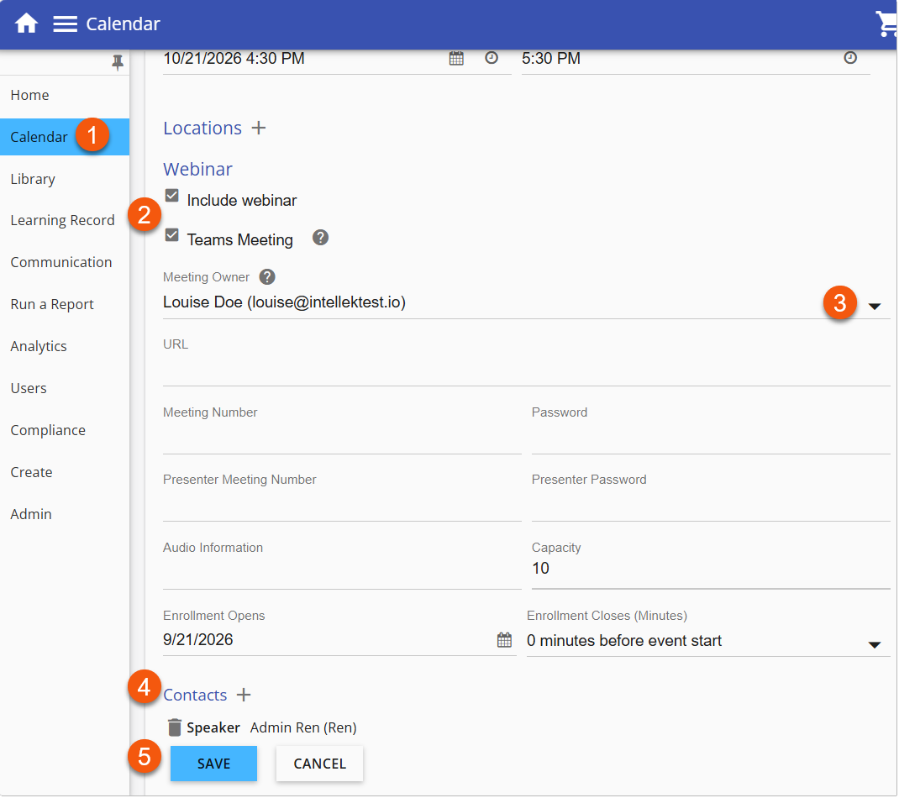Screen dimensions: 899x798
Task: Focus the Presenter Meeting Number field
Action: (x=342, y=505)
